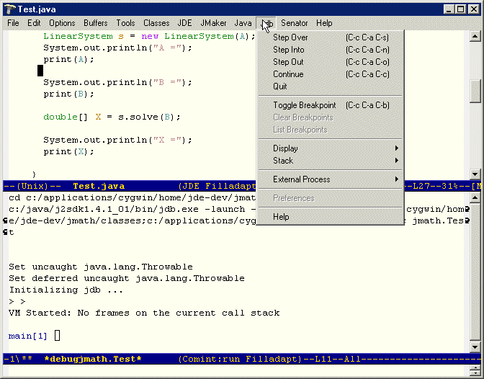Click Step Out menu item
Viewport: 484px width, 379px height.
click(x=287, y=62)
